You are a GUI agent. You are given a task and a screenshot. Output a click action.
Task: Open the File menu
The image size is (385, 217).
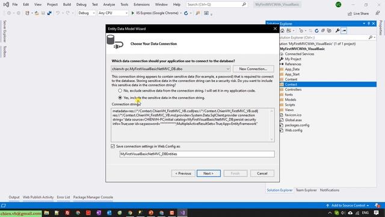(14, 4)
